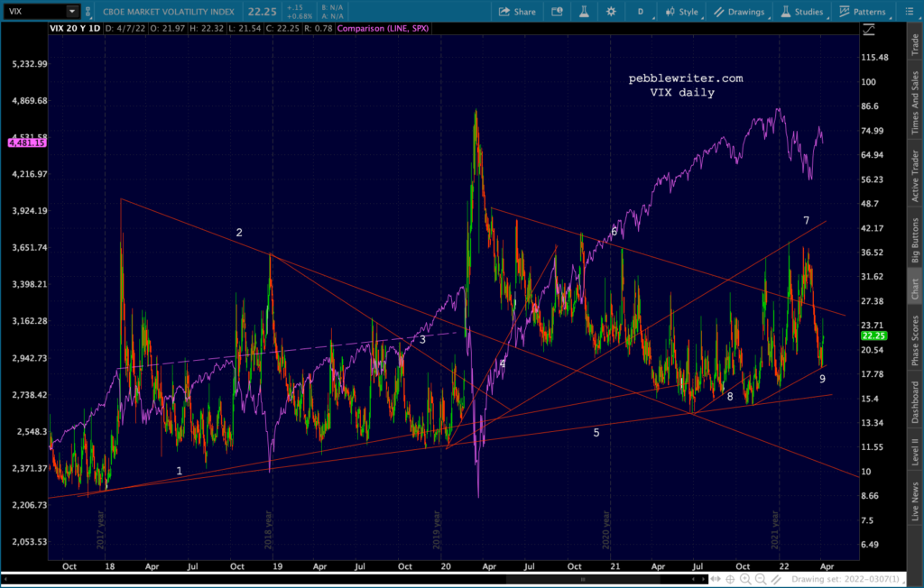The image size is (924, 588).
Task: Click the flask icon in the top toolbar
Action: pos(584,12)
